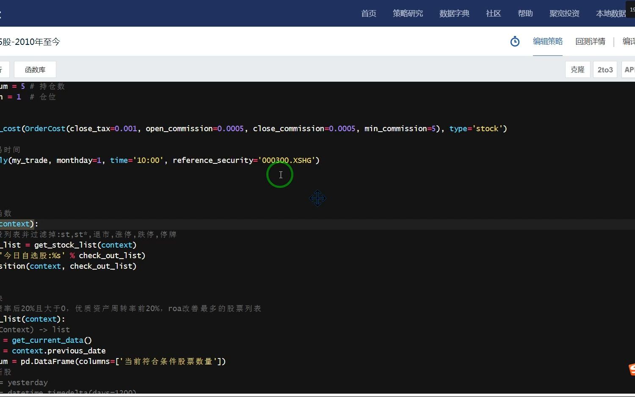Click the '今日自选股:%s' string in code
Image resolution: width=635 pixels, height=397 pixels.
coord(33,256)
